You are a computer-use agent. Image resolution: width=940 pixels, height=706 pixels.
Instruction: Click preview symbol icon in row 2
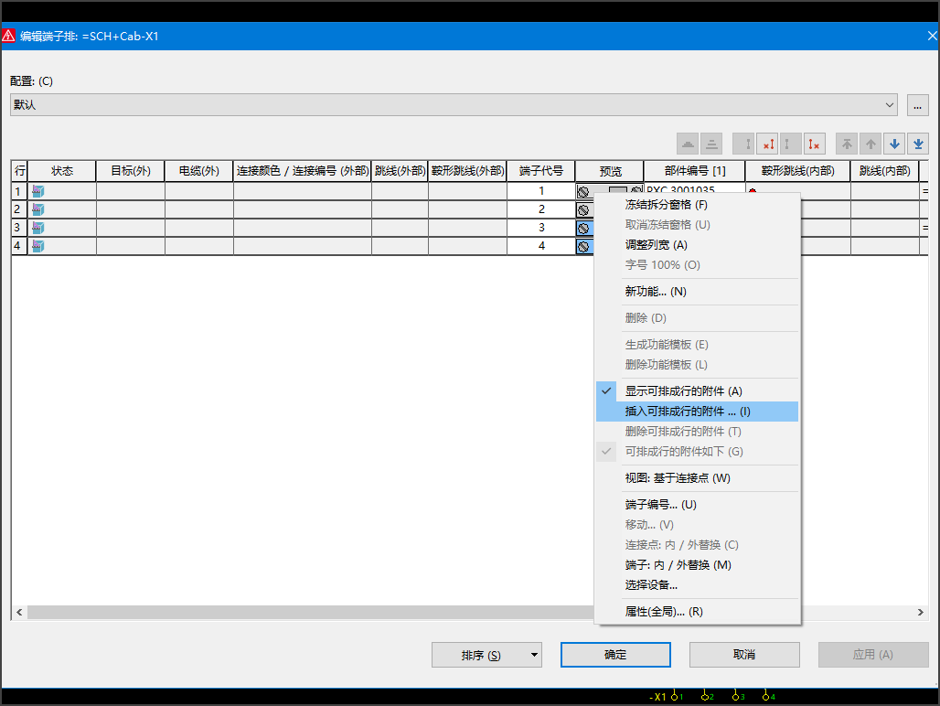583,209
